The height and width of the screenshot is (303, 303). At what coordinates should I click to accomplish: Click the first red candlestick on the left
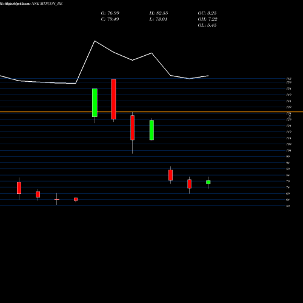click(19, 188)
